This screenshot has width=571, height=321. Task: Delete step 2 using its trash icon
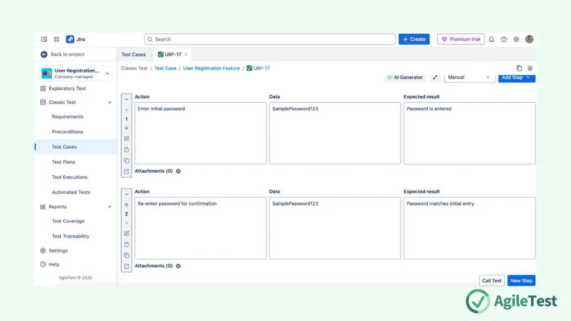(127, 244)
